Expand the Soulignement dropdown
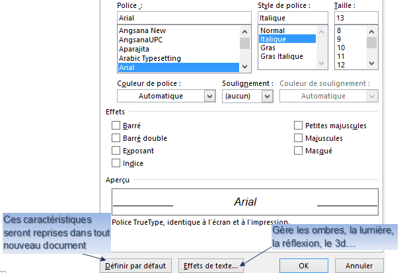The image size is (403, 273). click(x=248, y=96)
